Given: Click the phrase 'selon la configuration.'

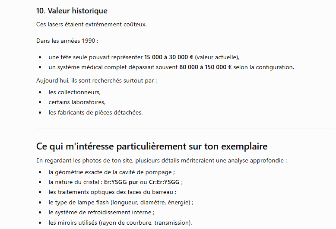Looking at the screenshot, I should [263, 67].
